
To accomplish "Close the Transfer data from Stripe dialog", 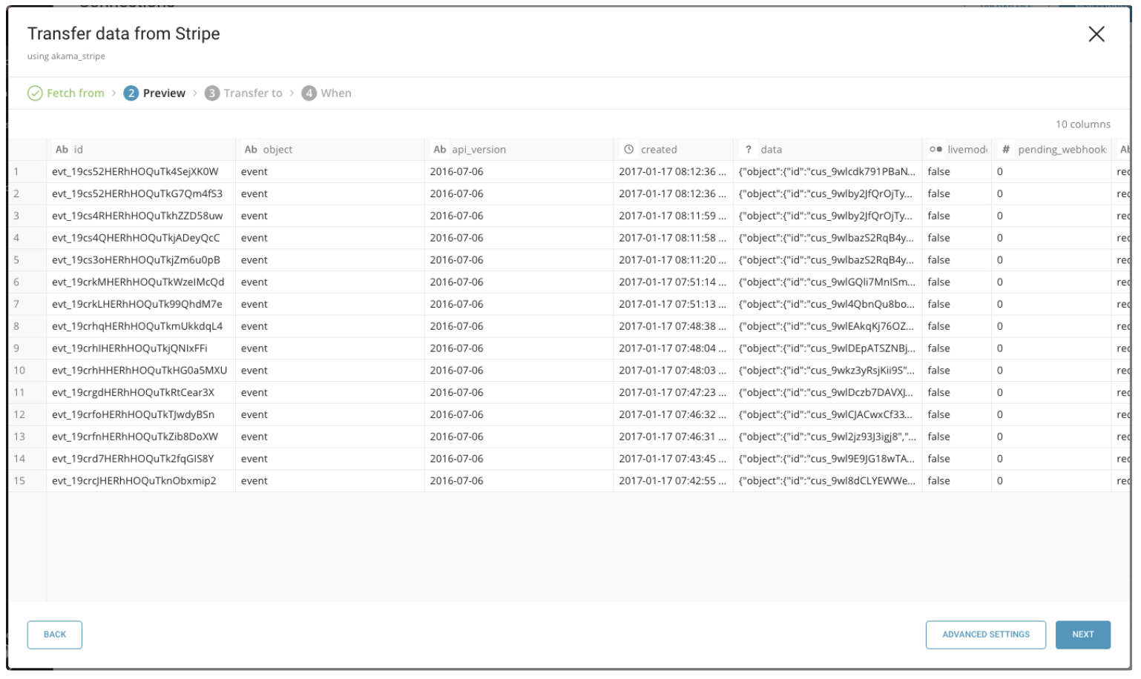I will click(x=1096, y=34).
